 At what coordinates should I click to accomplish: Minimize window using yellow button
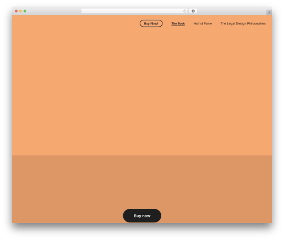[20, 11]
